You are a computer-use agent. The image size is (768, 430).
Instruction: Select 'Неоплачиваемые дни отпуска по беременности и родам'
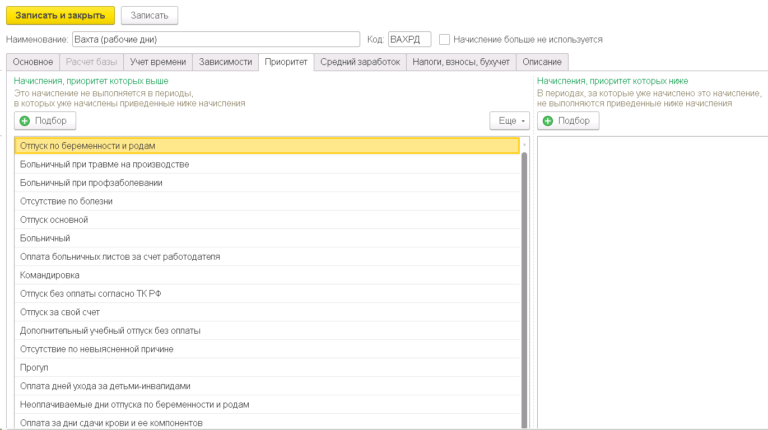[267, 404]
